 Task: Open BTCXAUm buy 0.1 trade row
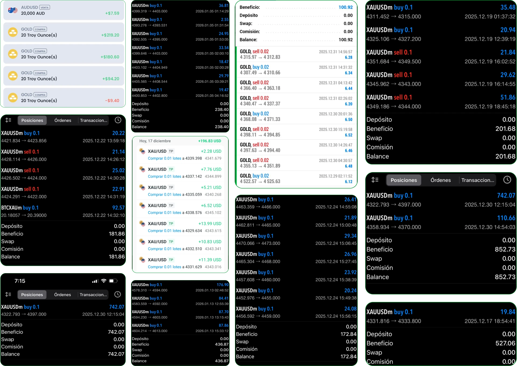point(63,211)
